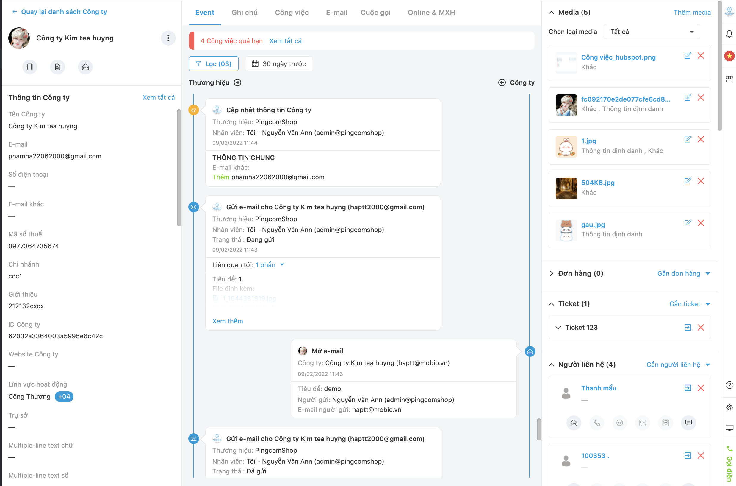The image size is (736, 486).
Task: Delete the gau.jpg media file
Action: (x=701, y=223)
